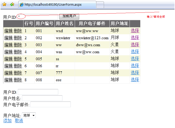Click 选择 for user rr

point(135,66)
